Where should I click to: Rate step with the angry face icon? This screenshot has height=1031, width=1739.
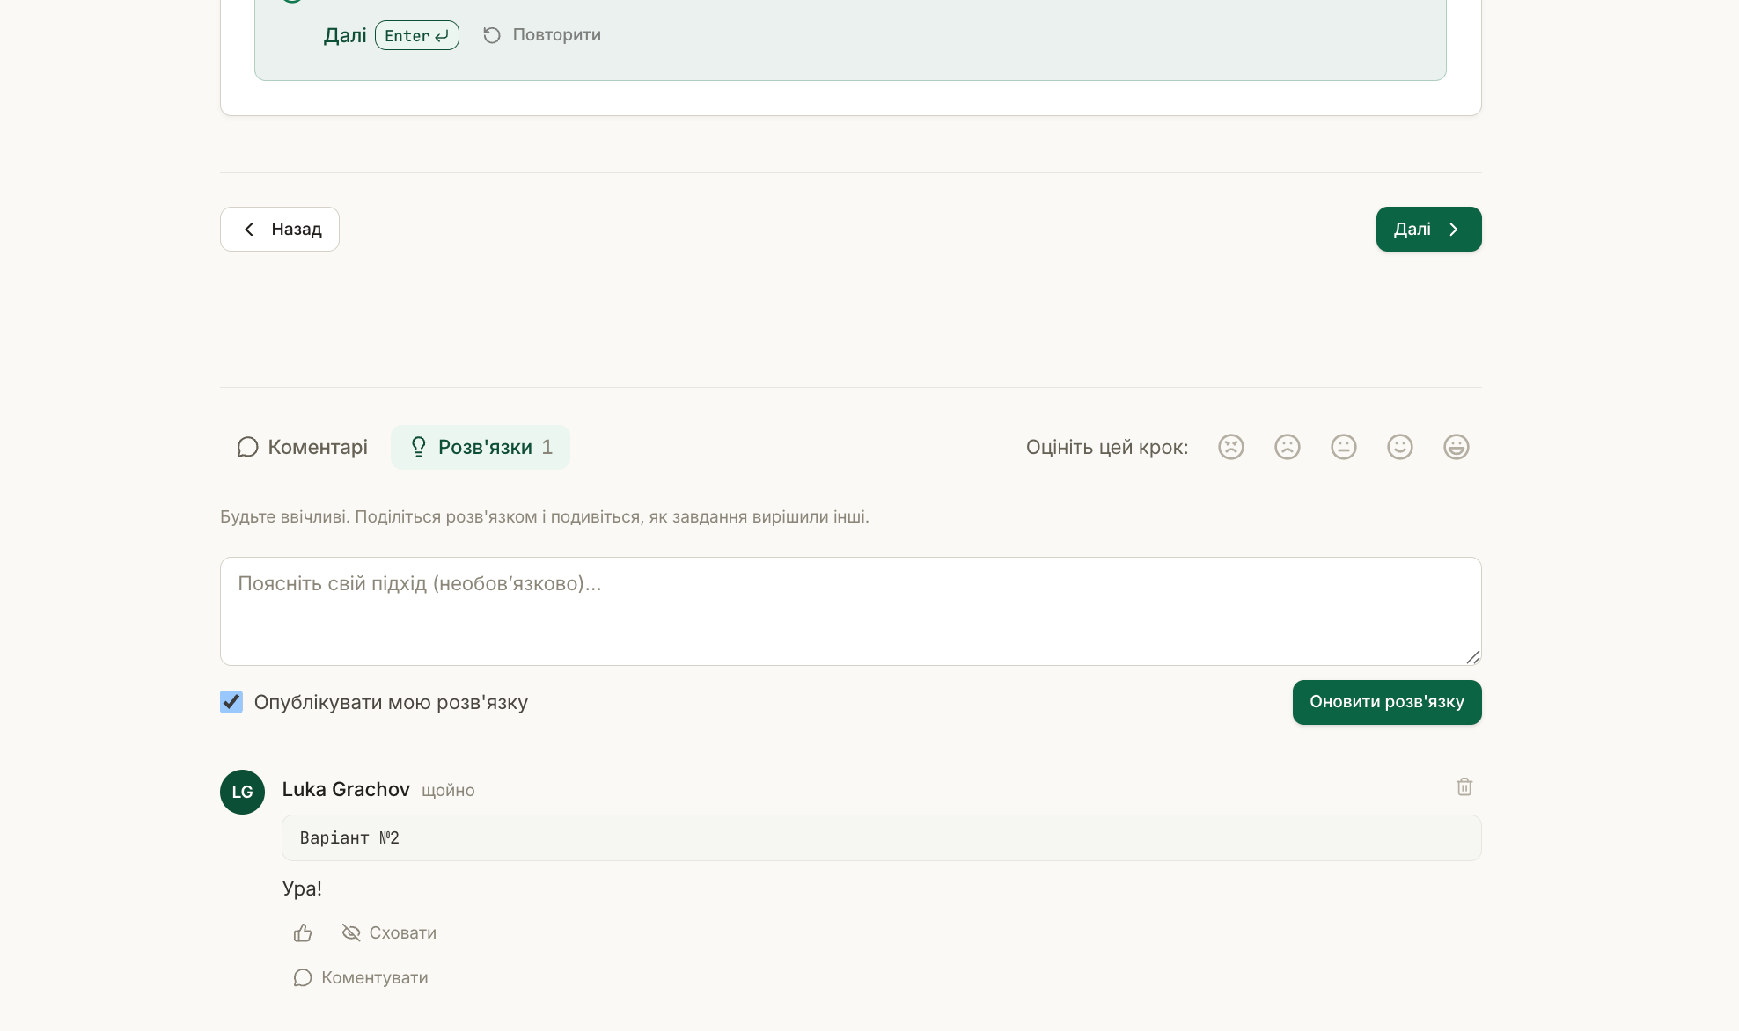click(x=1231, y=447)
